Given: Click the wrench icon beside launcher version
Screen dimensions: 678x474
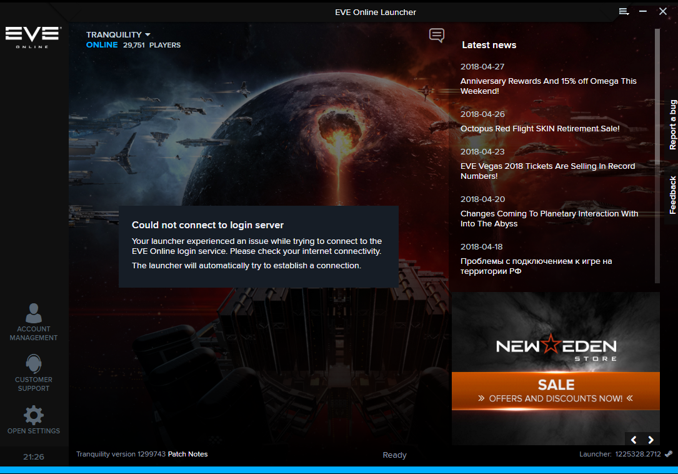Looking at the screenshot, I should tap(669, 454).
